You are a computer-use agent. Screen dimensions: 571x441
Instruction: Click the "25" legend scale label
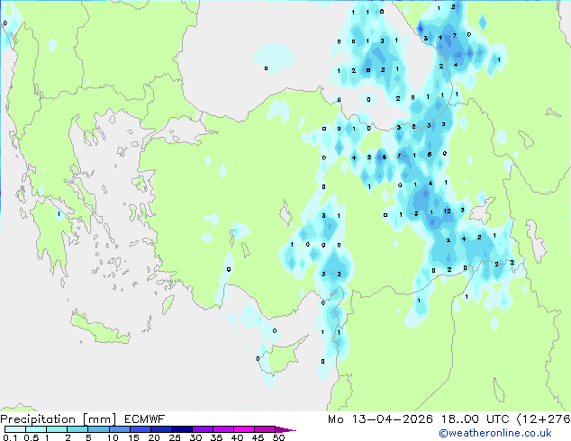[175, 437]
